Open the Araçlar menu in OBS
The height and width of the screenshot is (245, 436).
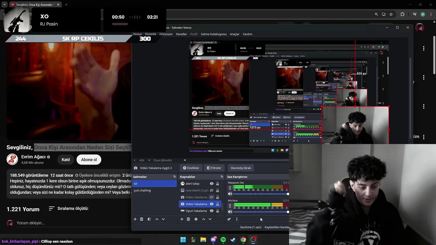235,34
